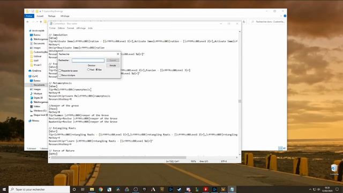
Task: Open the Affichage tab in File Explorer ribbon
Action: click(65, 16)
